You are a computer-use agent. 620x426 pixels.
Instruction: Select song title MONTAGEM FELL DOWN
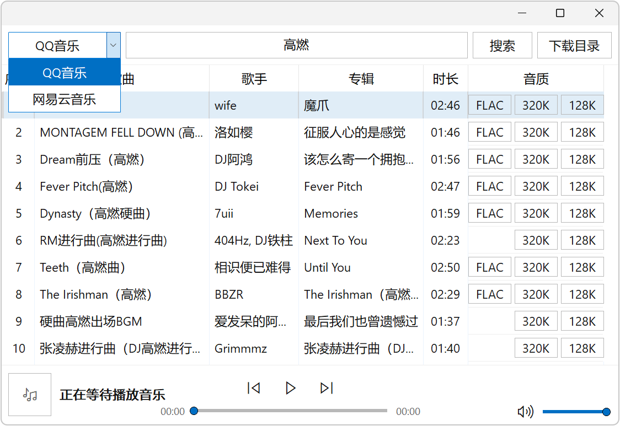point(121,132)
